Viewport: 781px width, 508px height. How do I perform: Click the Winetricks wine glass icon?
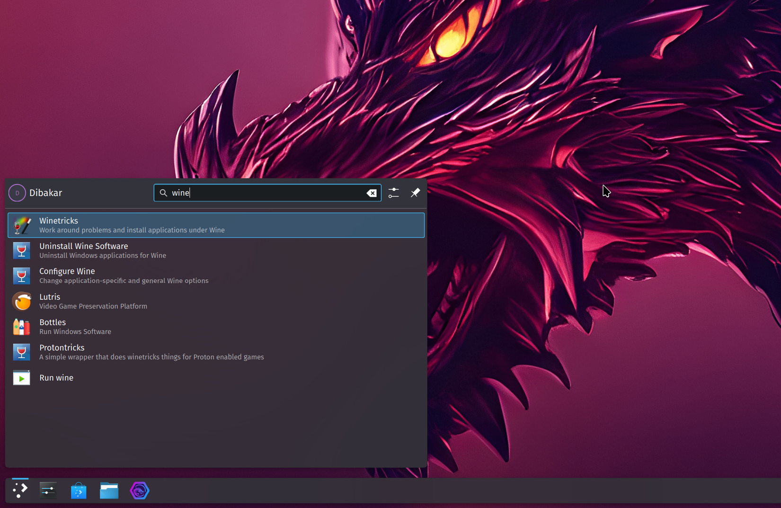coord(22,225)
